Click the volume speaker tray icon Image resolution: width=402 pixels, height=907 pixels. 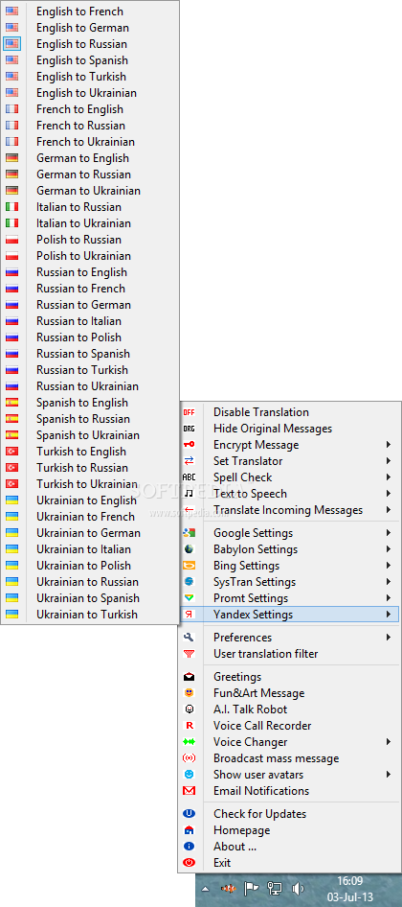tap(298, 888)
